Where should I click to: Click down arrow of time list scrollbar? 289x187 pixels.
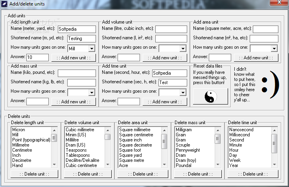[274, 164]
